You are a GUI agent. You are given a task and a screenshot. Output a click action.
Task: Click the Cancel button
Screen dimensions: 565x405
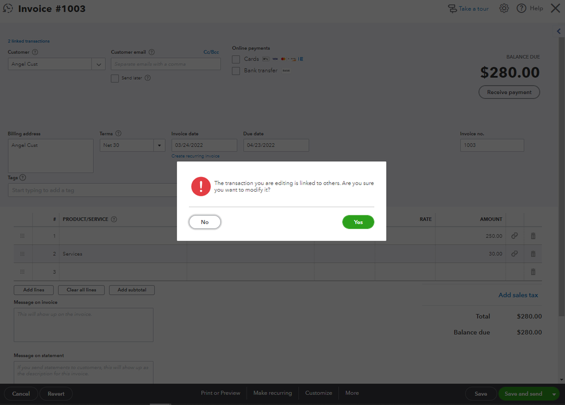[x=21, y=394]
